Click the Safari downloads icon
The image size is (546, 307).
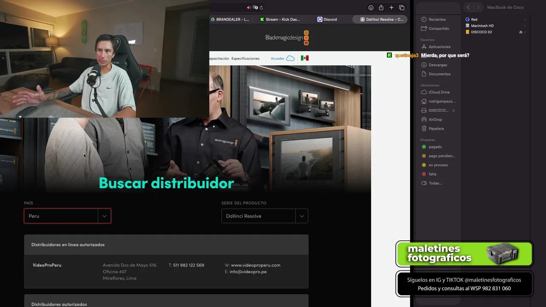pyautogui.click(x=371, y=8)
